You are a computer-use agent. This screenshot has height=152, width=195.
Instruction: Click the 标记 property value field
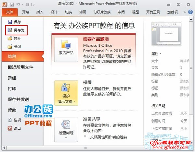pyautogui.click(x=185, y=88)
